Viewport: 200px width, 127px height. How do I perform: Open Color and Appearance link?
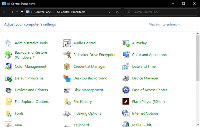[x=150, y=55]
